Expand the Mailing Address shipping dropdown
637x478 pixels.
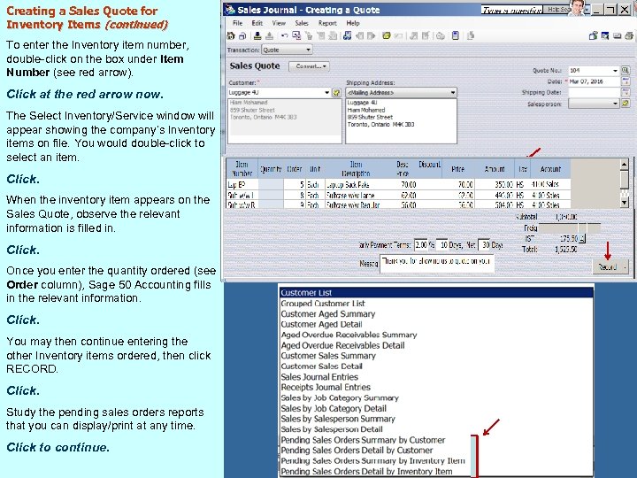(453, 93)
